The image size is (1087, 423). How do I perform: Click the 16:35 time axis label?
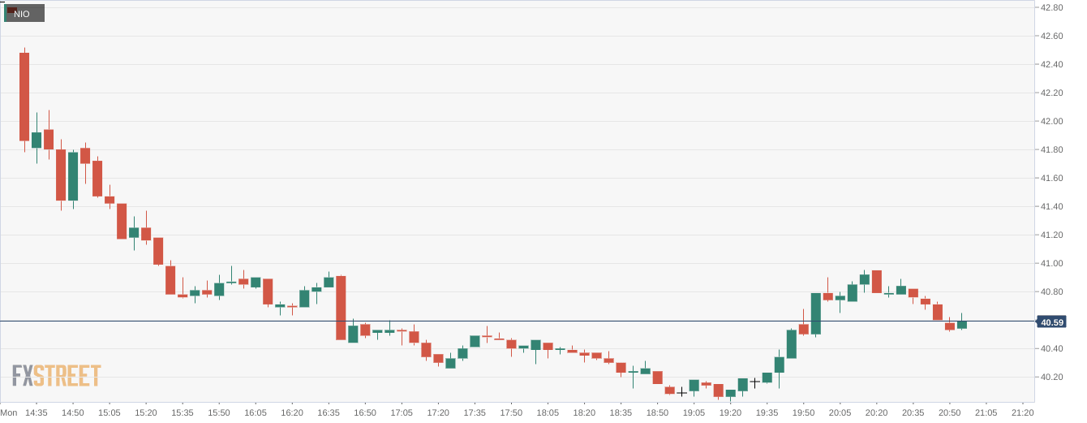tap(329, 412)
